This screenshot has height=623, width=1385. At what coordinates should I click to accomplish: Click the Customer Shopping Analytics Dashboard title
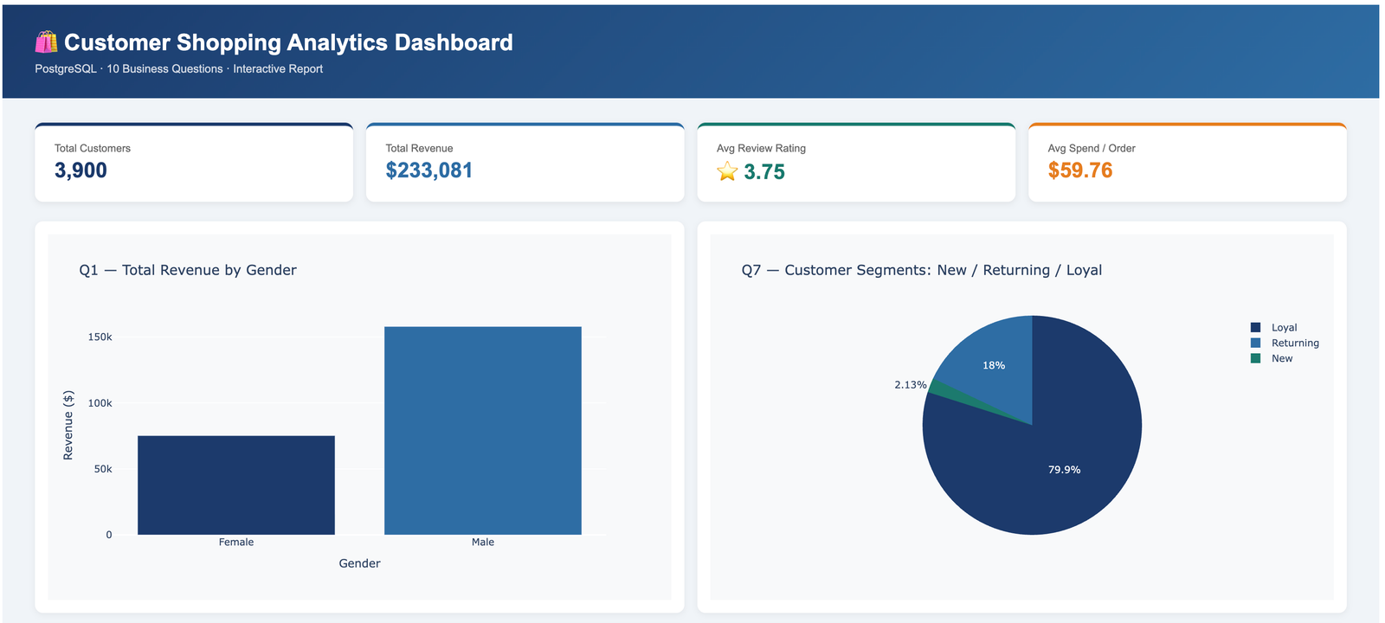[288, 42]
